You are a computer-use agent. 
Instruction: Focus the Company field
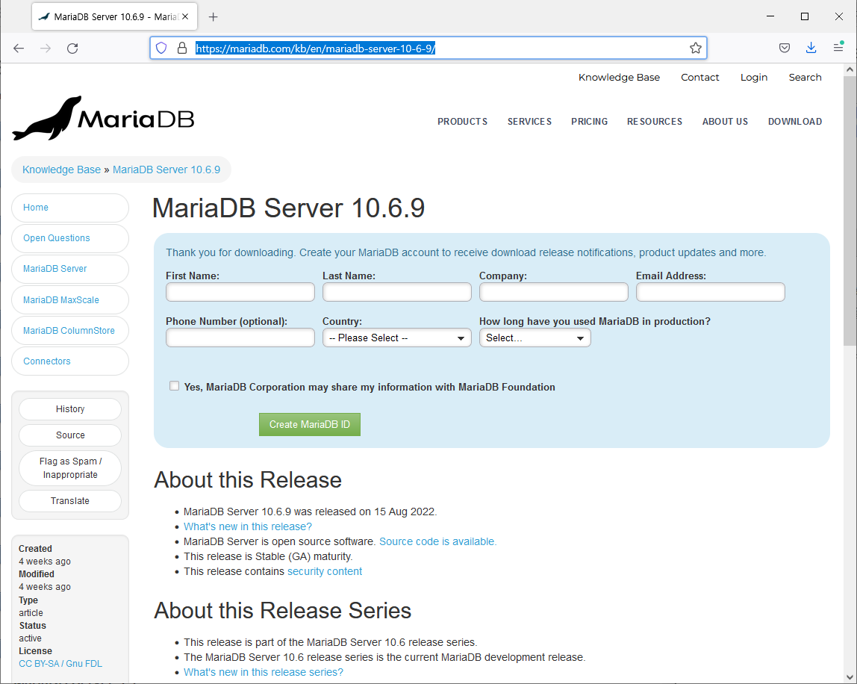(x=554, y=292)
